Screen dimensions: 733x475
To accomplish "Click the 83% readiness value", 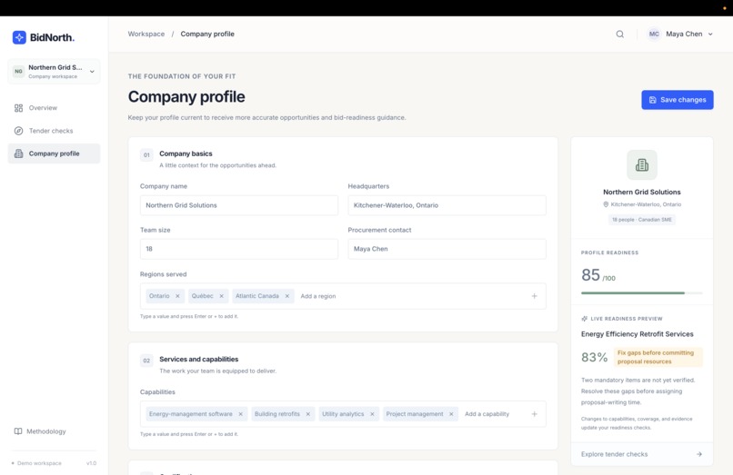I will point(594,357).
